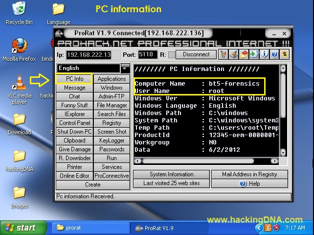This screenshot has height=235, width=314.
Task: Open the Chat function
Action: click(x=74, y=96)
